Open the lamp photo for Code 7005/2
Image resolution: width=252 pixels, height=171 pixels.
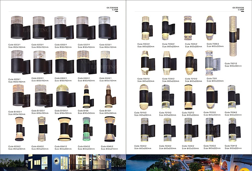pos(190,28)
